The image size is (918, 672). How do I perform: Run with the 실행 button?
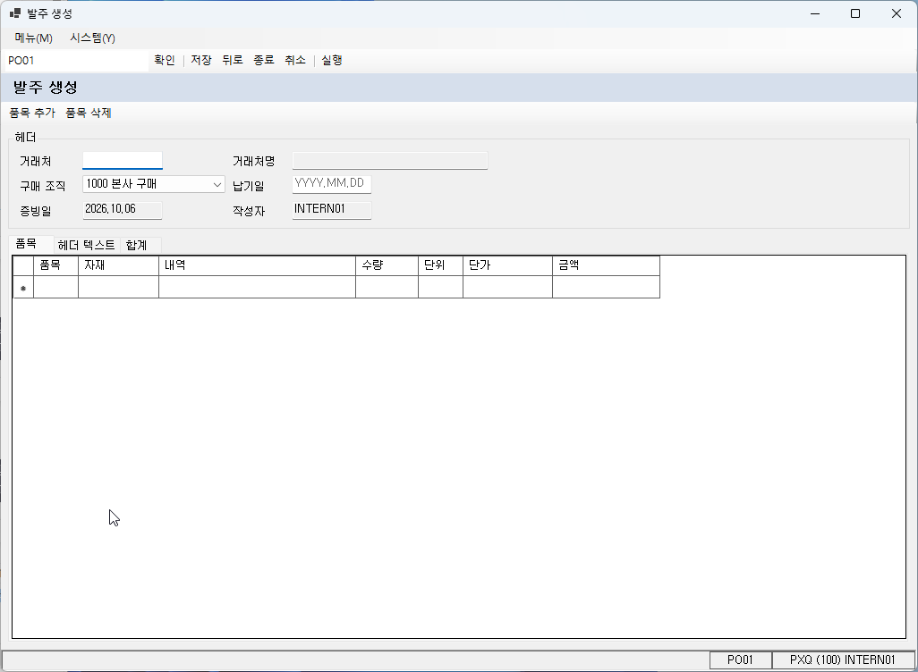click(332, 60)
